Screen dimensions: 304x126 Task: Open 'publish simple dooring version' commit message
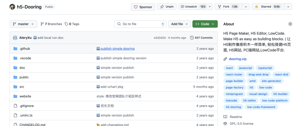click(x=124, y=58)
